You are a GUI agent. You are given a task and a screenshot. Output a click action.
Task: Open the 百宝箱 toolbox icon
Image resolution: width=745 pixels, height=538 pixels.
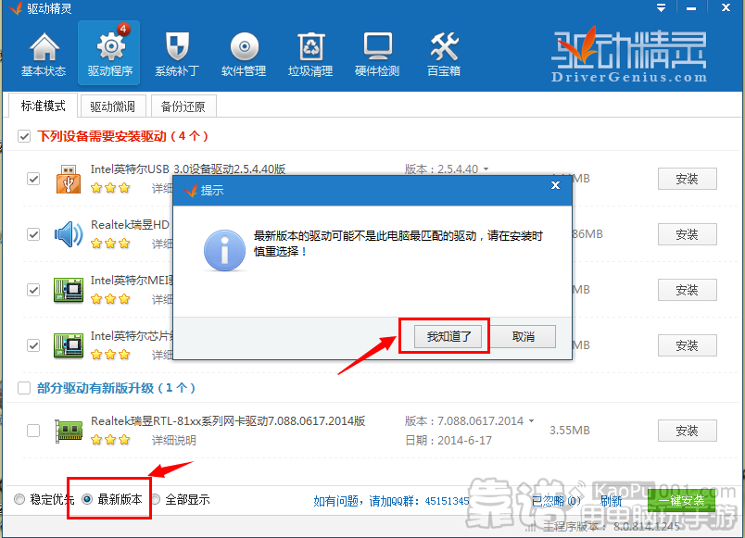pos(443,53)
